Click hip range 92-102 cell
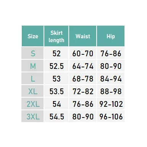 [111, 104]
